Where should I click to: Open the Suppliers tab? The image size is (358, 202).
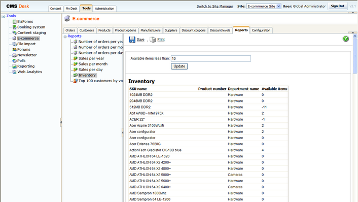(x=171, y=30)
